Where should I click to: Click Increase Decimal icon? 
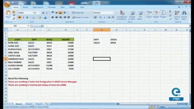click(109, 18)
